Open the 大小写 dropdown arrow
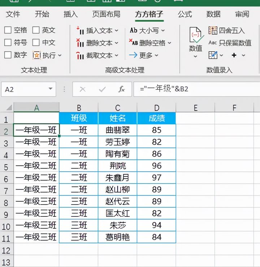Screen dimensions: 260x267 (x=163, y=30)
